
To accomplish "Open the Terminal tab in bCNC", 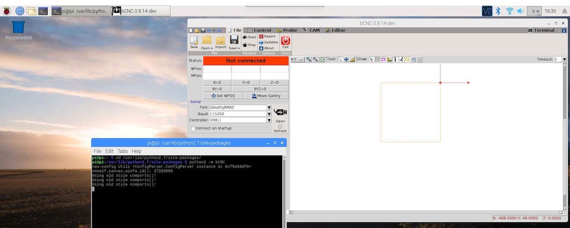I will 541,30.
